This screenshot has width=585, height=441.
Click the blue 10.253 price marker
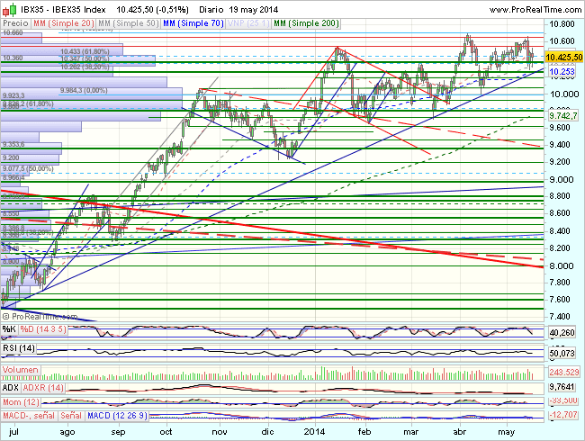(562, 71)
